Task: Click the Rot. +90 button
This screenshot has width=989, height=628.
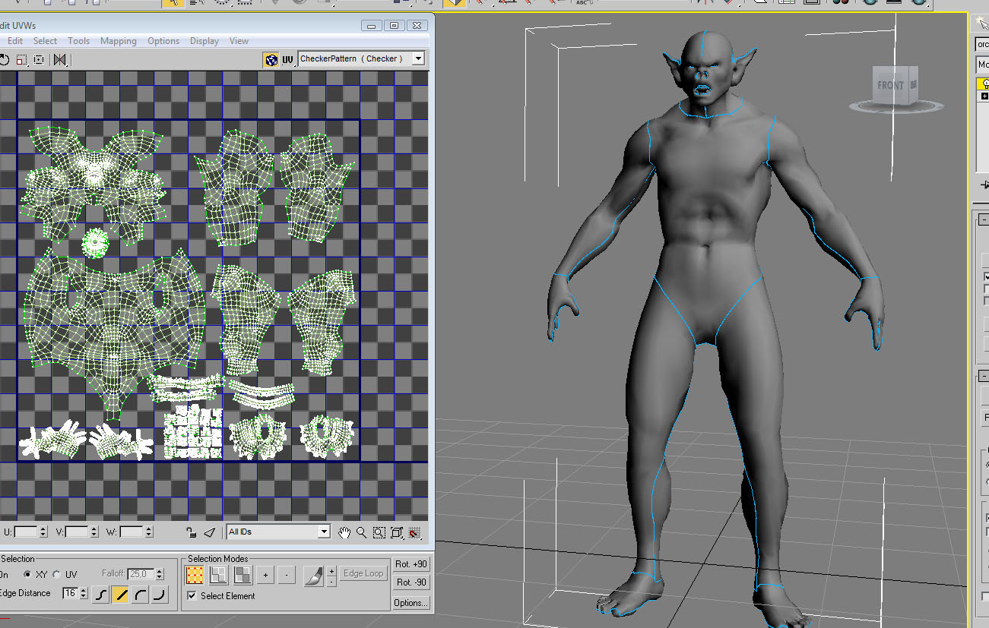Action: (411, 565)
